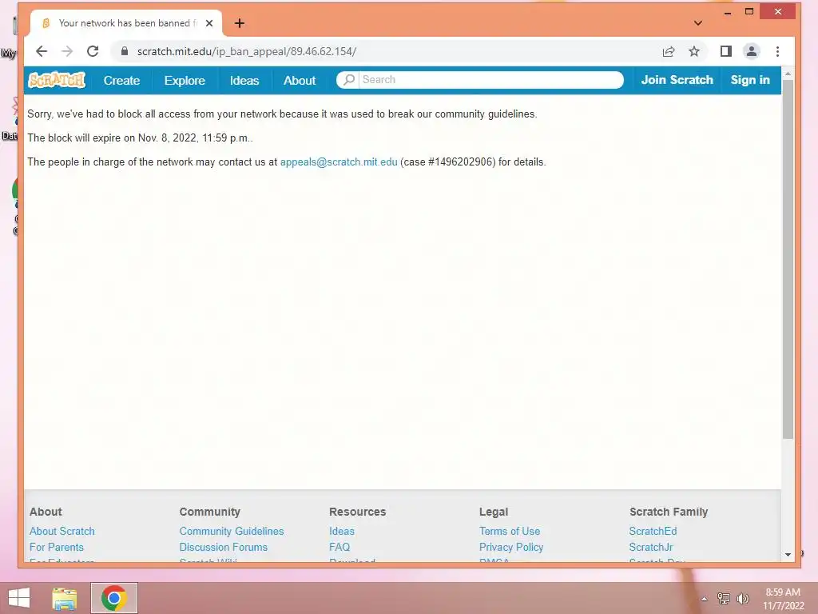Click the 'Resources' footer heading
The image size is (818, 614).
coord(357,512)
